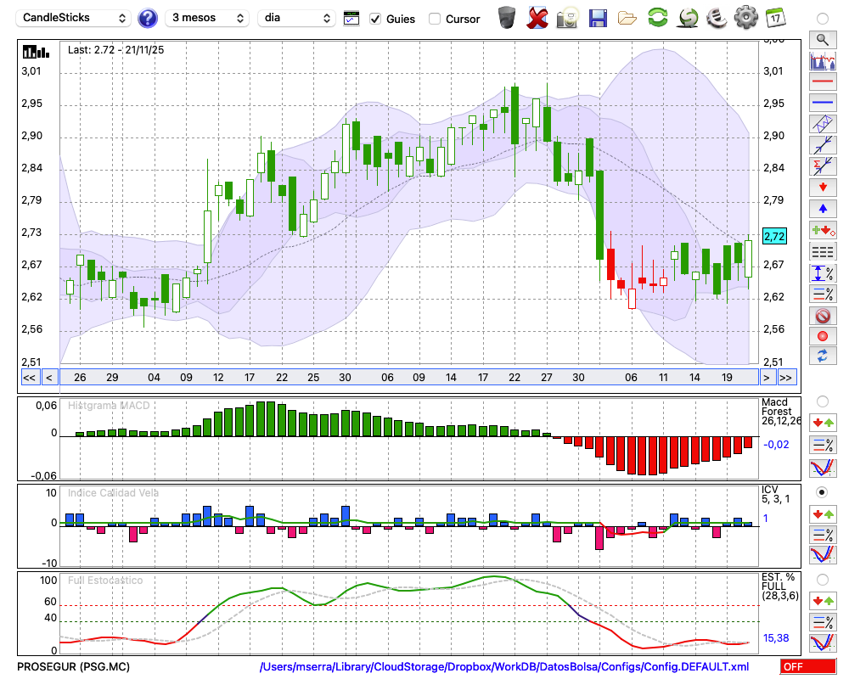Open the CandleSticks chart type dropdown
This screenshot has width=849, height=679.
coord(75,18)
